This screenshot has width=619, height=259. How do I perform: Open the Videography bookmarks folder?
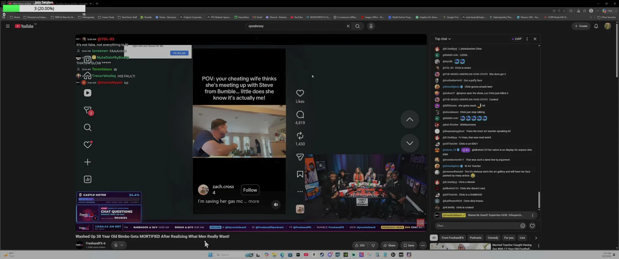(x=86, y=17)
